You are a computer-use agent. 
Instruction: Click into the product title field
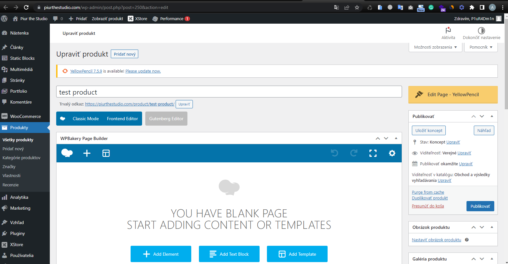pyautogui.click(x=229, y=92)
